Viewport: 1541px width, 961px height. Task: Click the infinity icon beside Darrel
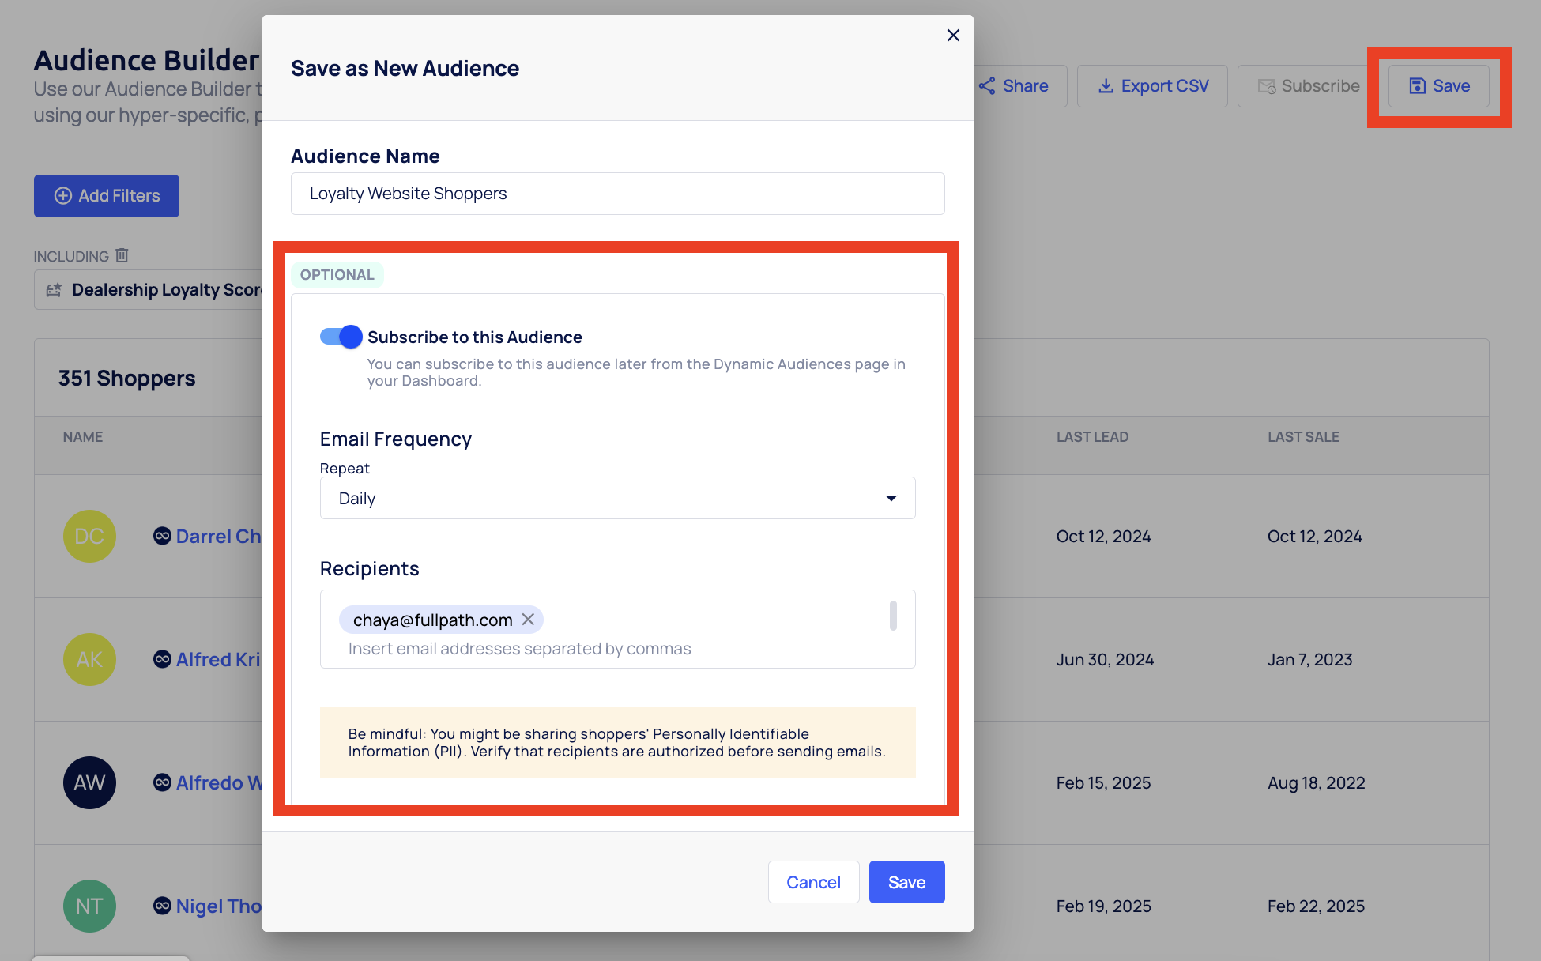tap(162, 536)
